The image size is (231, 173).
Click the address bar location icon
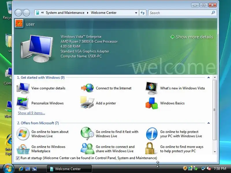coord(38,13)
